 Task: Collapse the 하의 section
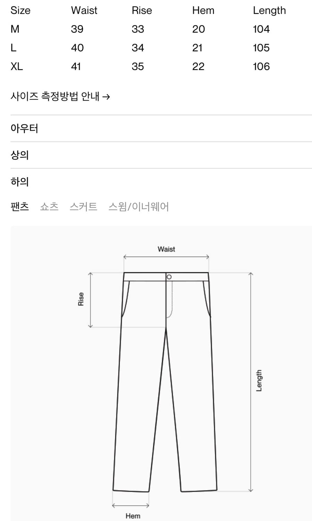pos(19,181)
